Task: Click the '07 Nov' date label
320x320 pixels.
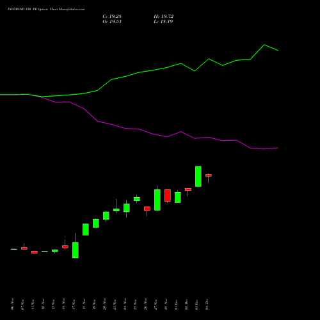Action: point(22,304)
